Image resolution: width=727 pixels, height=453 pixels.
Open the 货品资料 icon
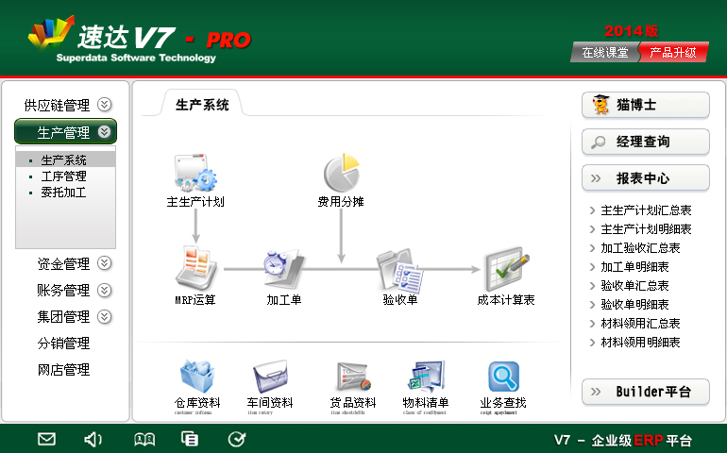tap(353, 377)
